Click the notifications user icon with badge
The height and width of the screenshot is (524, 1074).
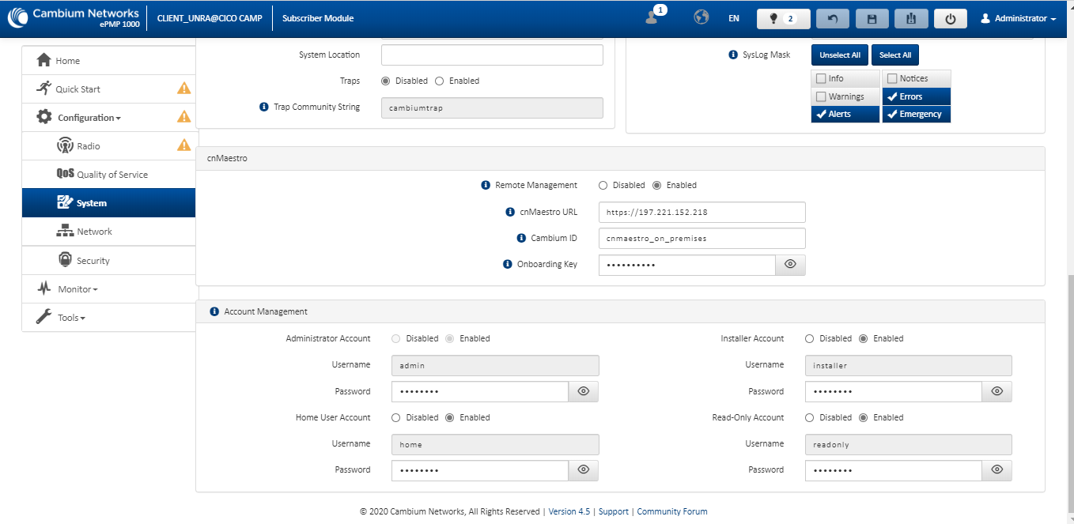[653, 17]
